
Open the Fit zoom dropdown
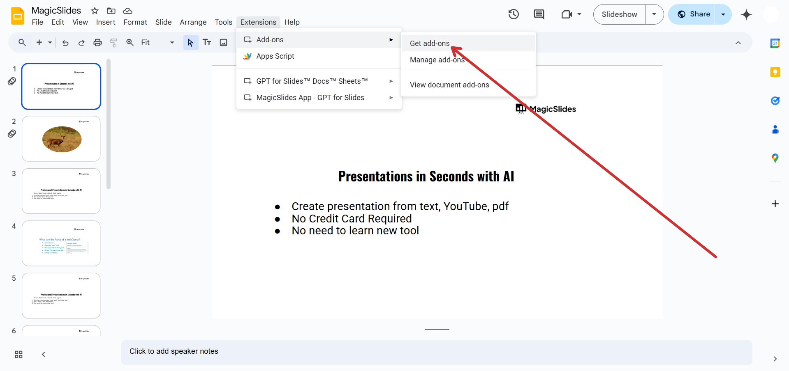157,42
